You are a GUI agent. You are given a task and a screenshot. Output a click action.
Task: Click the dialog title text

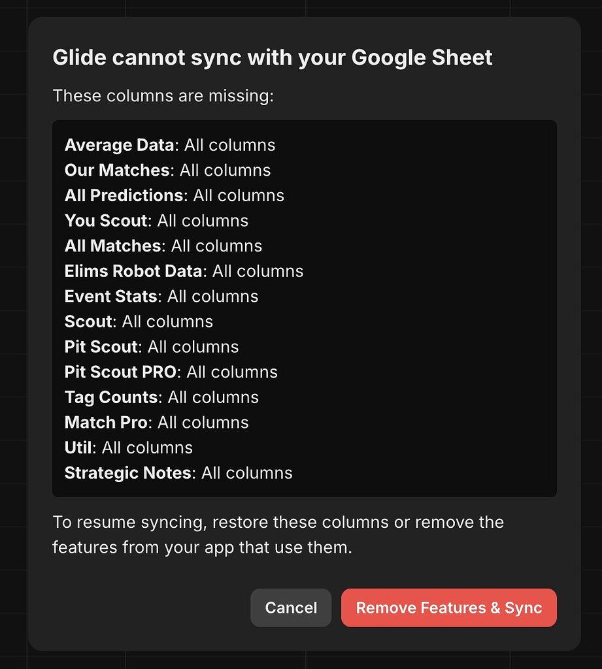(271, 57)
